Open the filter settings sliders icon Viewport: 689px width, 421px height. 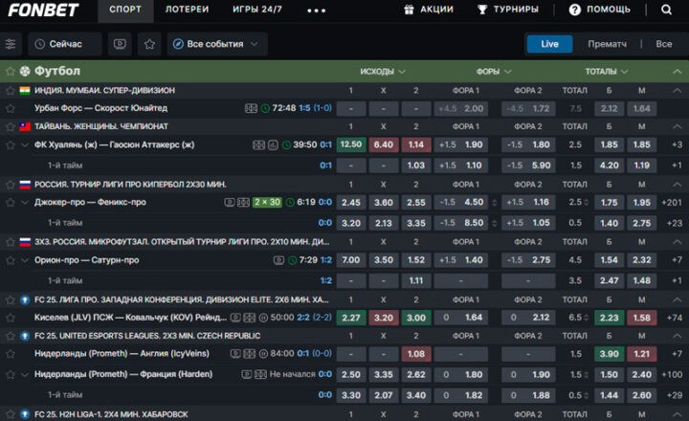(x=11, y=44)
